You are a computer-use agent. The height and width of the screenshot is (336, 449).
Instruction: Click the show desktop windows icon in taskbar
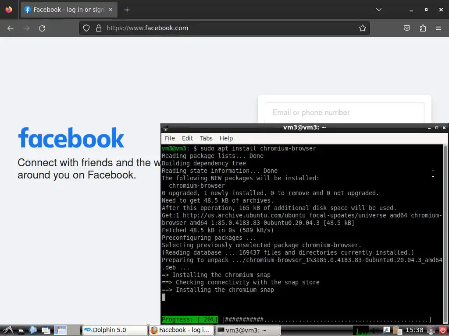click(46, 331)
